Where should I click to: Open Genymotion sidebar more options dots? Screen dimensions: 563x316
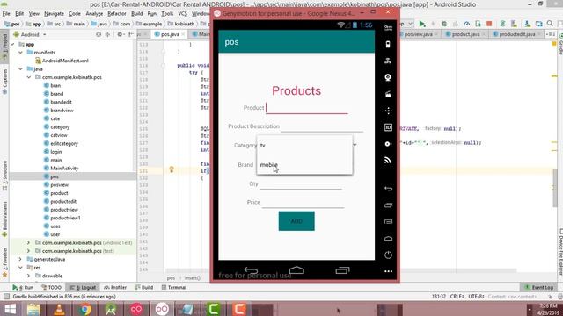(388, 271)
